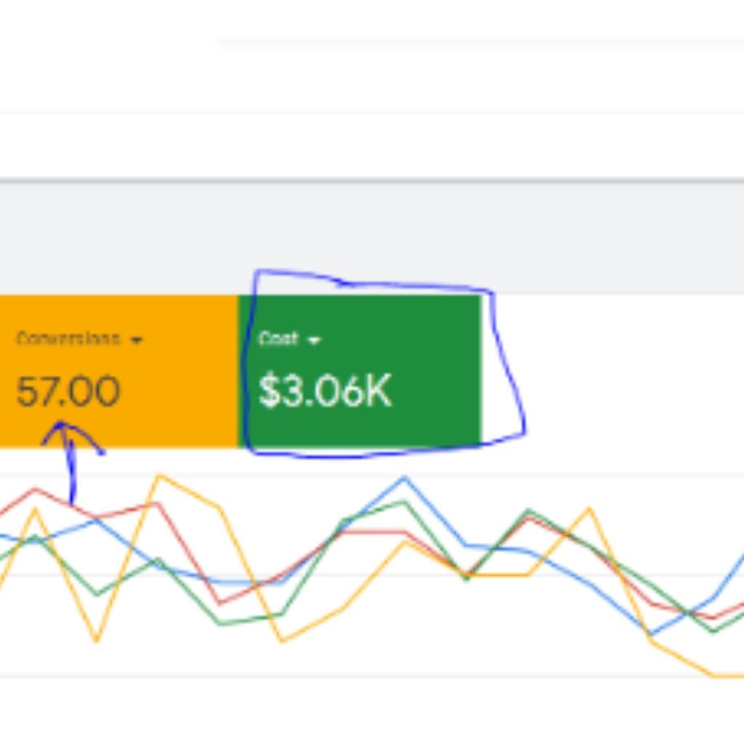Click the Conversions metric label
The image size is (744, 744).
(x=68, y=339)
